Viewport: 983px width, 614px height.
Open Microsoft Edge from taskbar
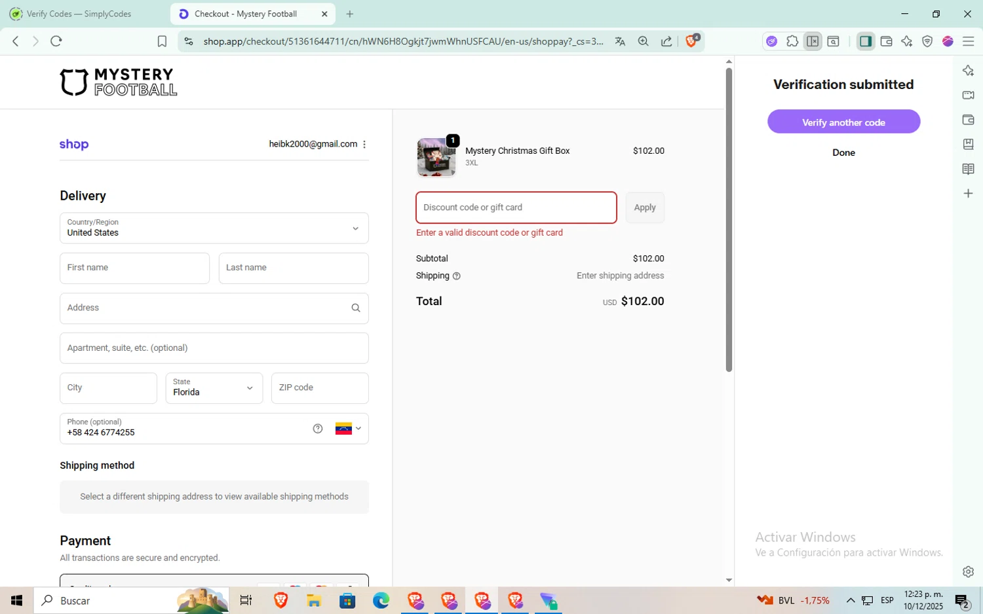[x=381, y=600]
